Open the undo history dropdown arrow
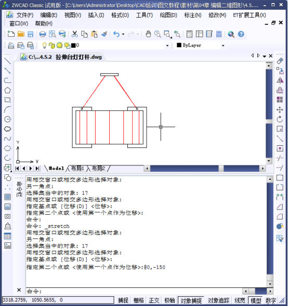 [123, 34]
